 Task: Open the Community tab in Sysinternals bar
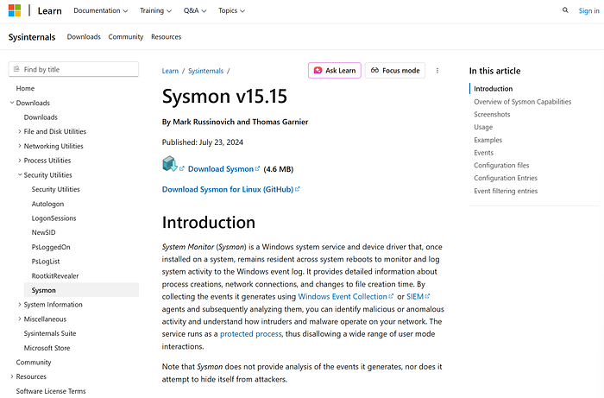pos(126,37)
